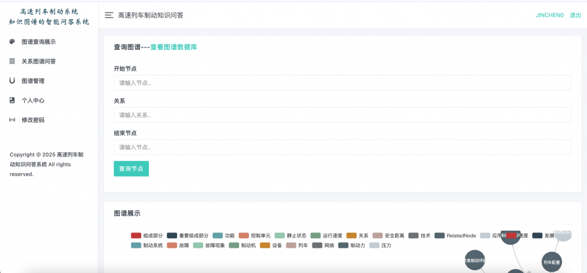The height and width of the screenshot is (273, 587).
Task: Toggle 控制单元 legend category
Action: pos(255,236)
